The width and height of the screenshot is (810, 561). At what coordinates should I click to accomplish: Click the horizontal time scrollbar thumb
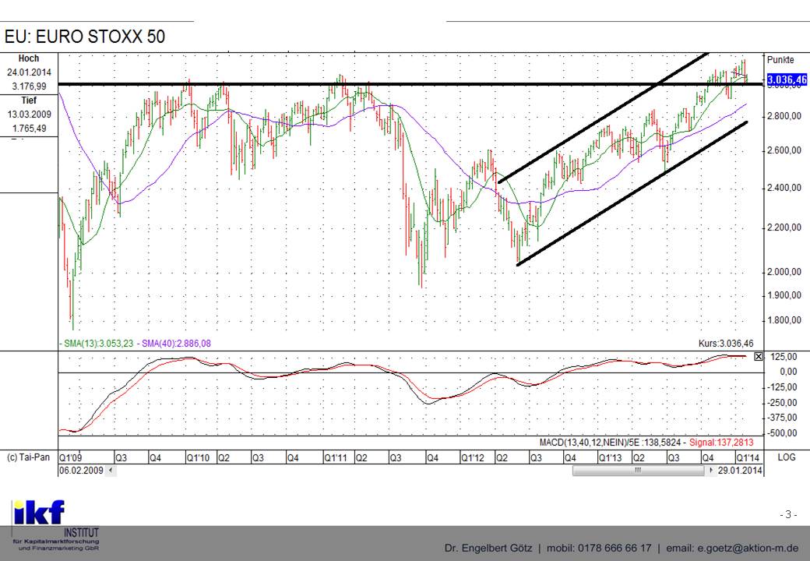[x=638, y=470]
